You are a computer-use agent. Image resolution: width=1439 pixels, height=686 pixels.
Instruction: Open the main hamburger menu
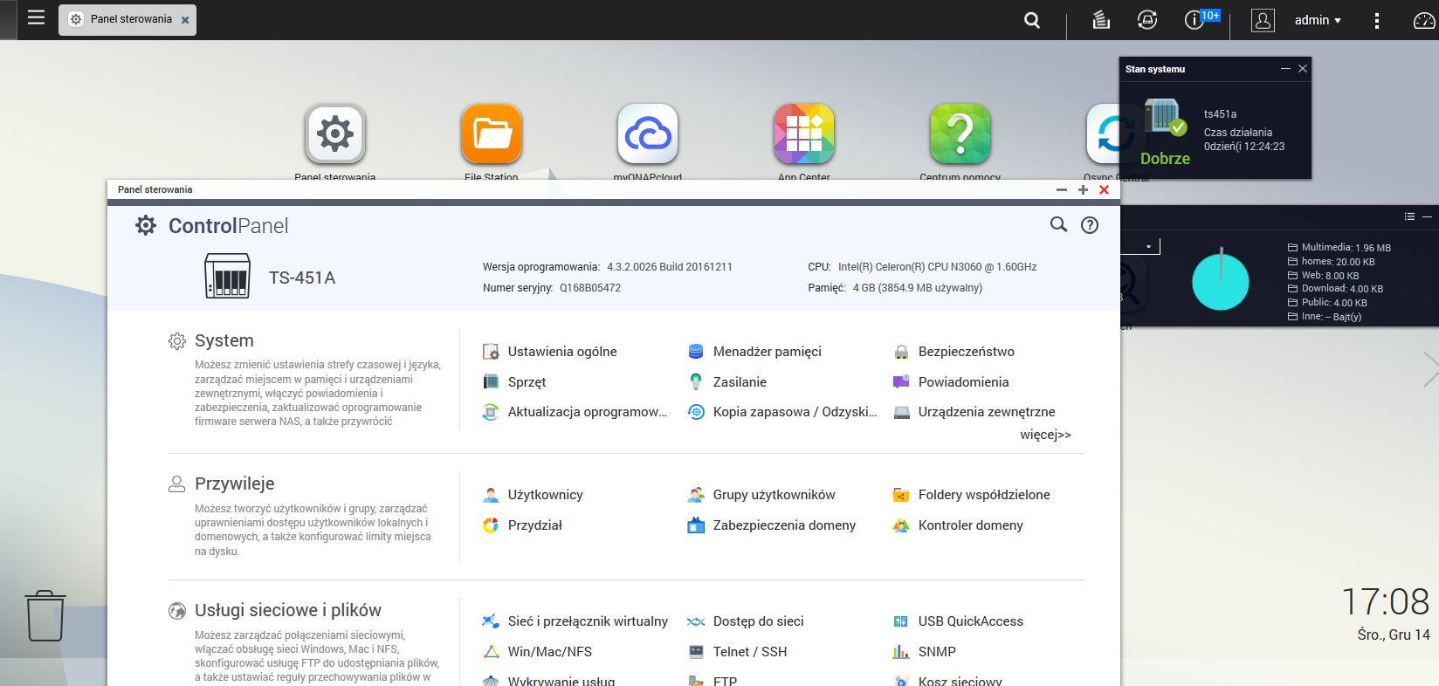tap(36, 17)
